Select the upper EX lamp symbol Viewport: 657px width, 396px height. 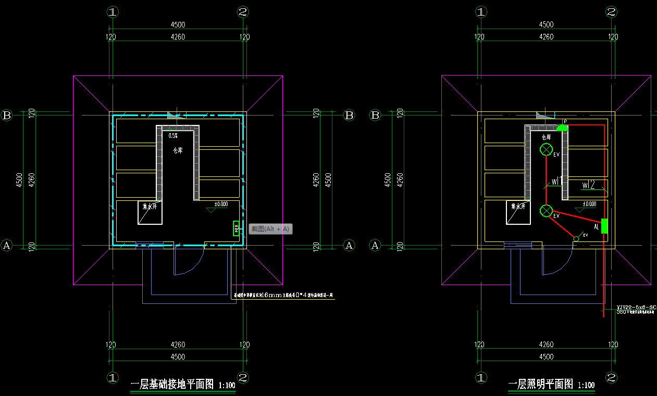546,150
